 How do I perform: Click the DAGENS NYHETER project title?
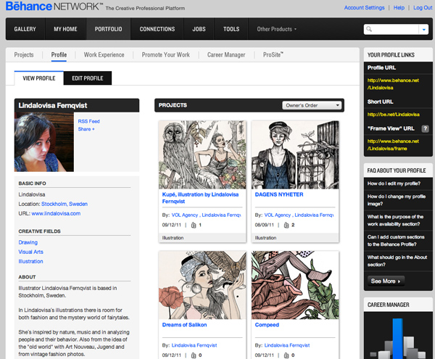tap(279, 194)
